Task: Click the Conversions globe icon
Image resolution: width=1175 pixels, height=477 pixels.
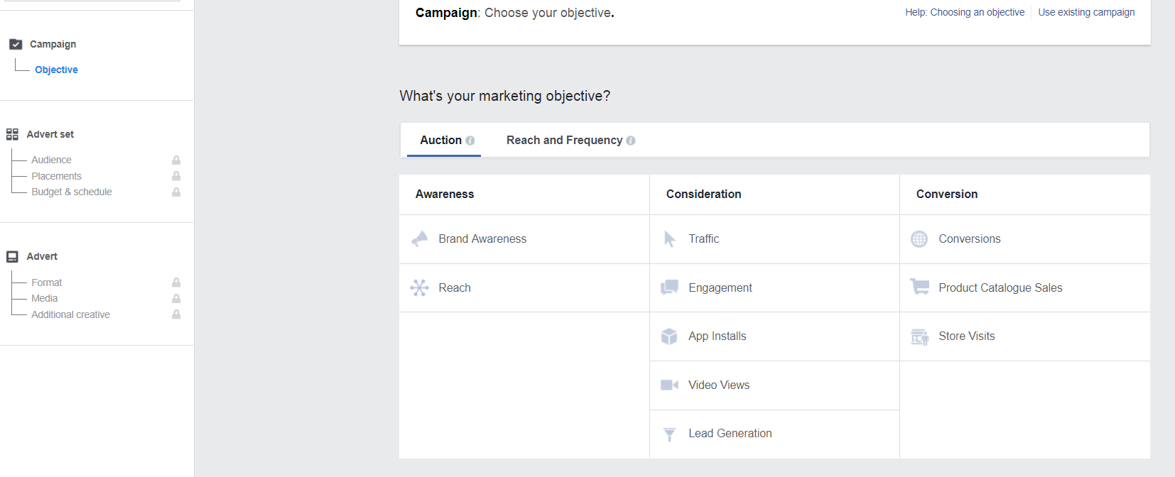Action: pos(919,239)
